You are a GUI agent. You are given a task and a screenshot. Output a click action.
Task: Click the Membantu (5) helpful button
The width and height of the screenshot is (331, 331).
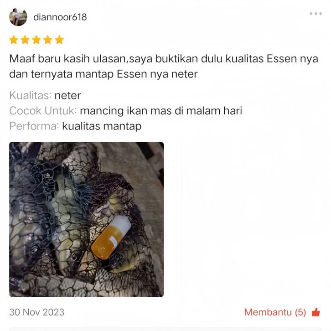pyautogui.click(x=282, y=312)
